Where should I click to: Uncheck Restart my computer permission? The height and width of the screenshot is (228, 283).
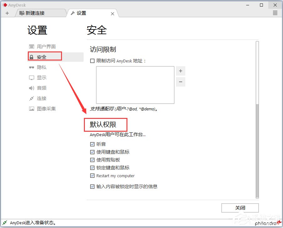pos(92,176)
